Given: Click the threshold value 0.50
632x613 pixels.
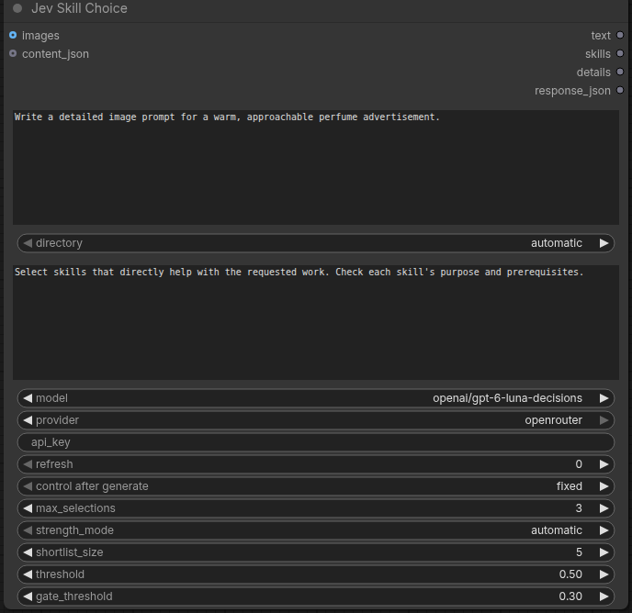Looking at the screenshot, I should [570, 574].
